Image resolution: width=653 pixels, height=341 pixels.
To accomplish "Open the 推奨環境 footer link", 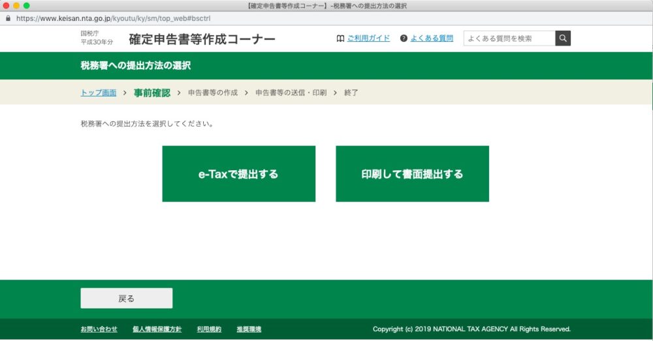I will pos(249,329).
